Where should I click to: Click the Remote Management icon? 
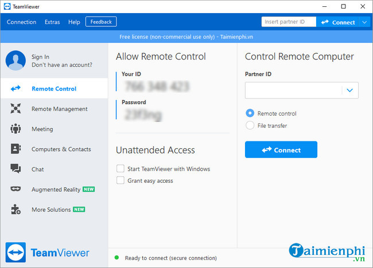(x=15, y=108)
